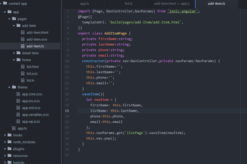The height and width of the screenshot is (164, 247).
Task: Collapse the pages folder chevron
Action: point(9,19)
